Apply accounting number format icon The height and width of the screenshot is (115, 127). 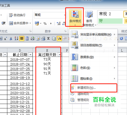click(37, 23)
